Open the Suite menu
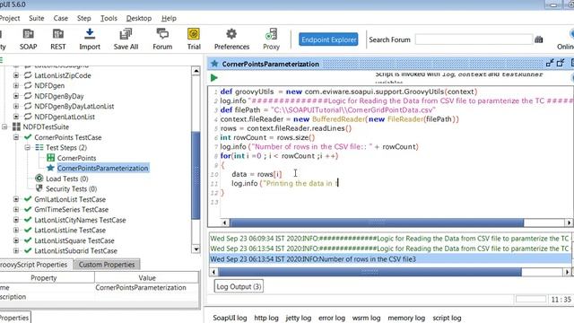The width and height of the screenshot is (574, 323). click(36, 18)
